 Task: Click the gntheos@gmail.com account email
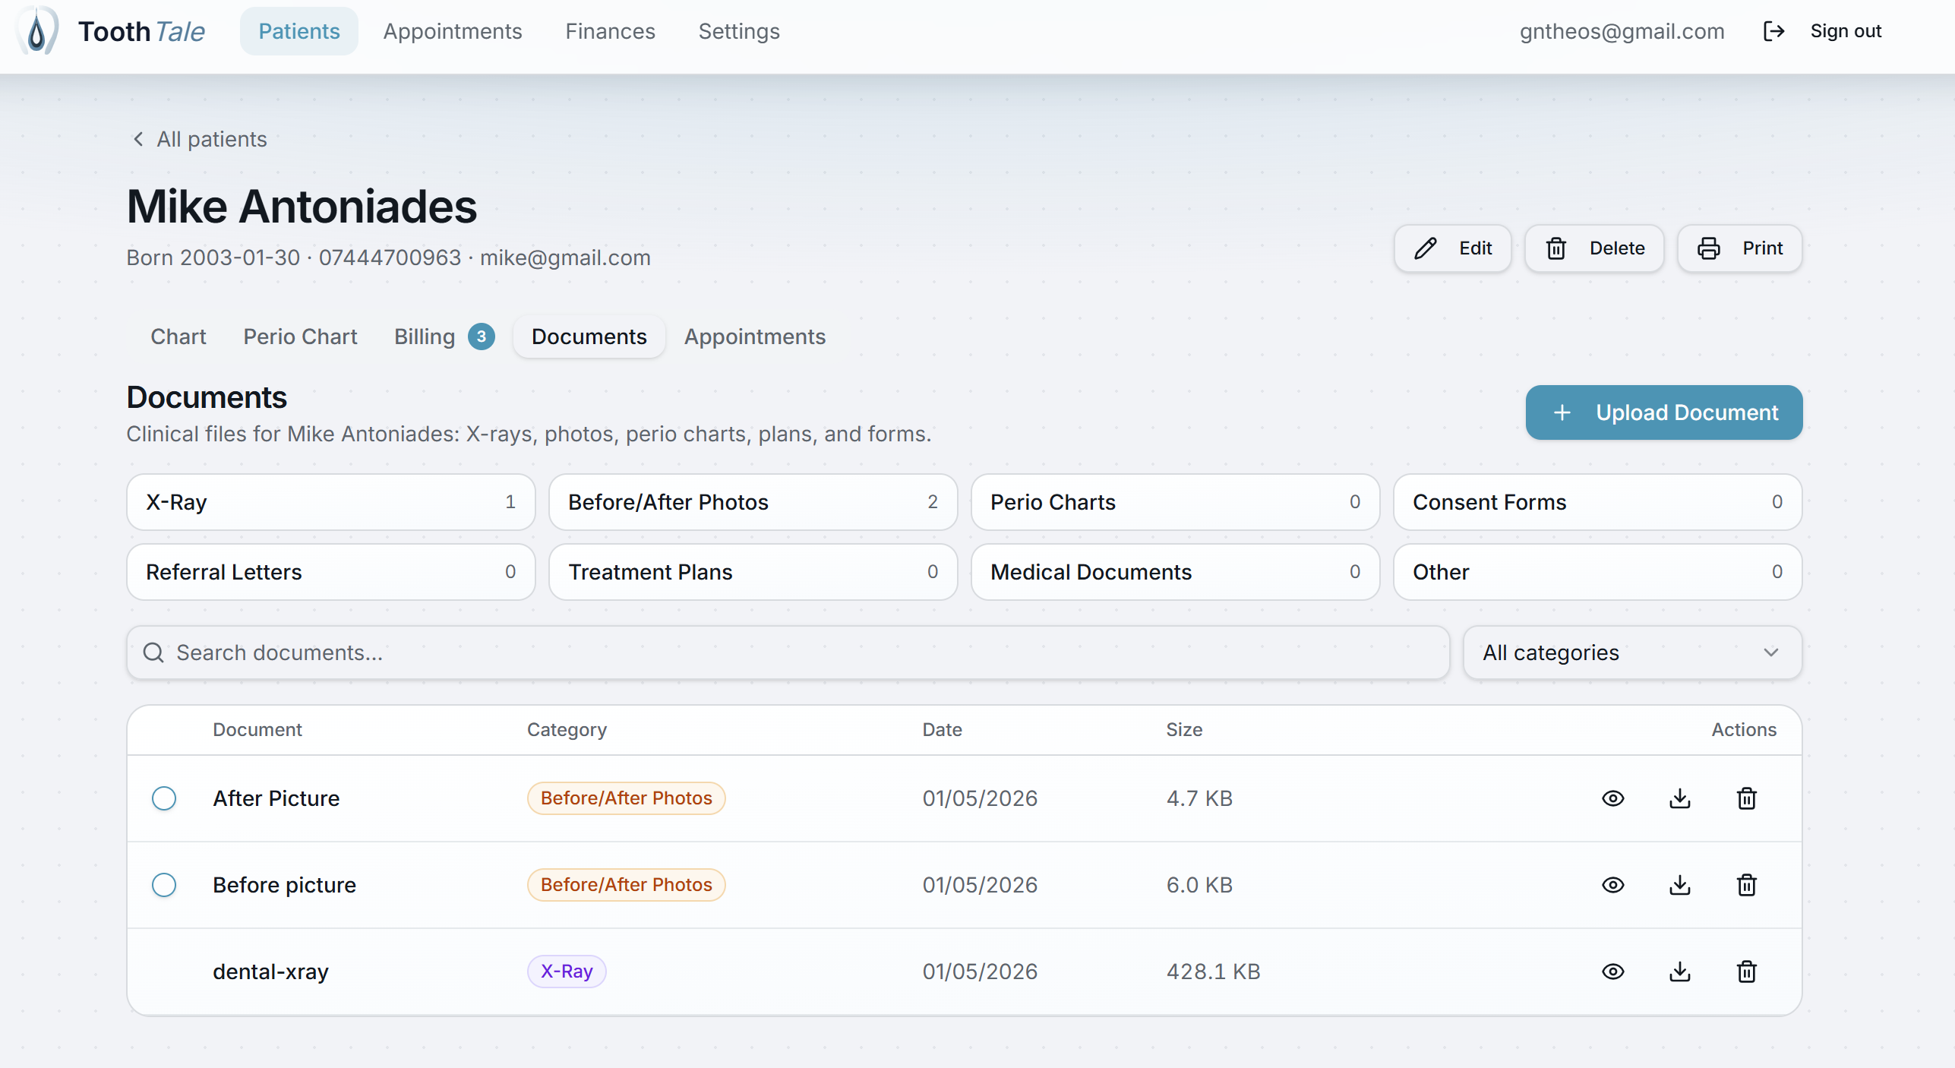pos(1622,31)
